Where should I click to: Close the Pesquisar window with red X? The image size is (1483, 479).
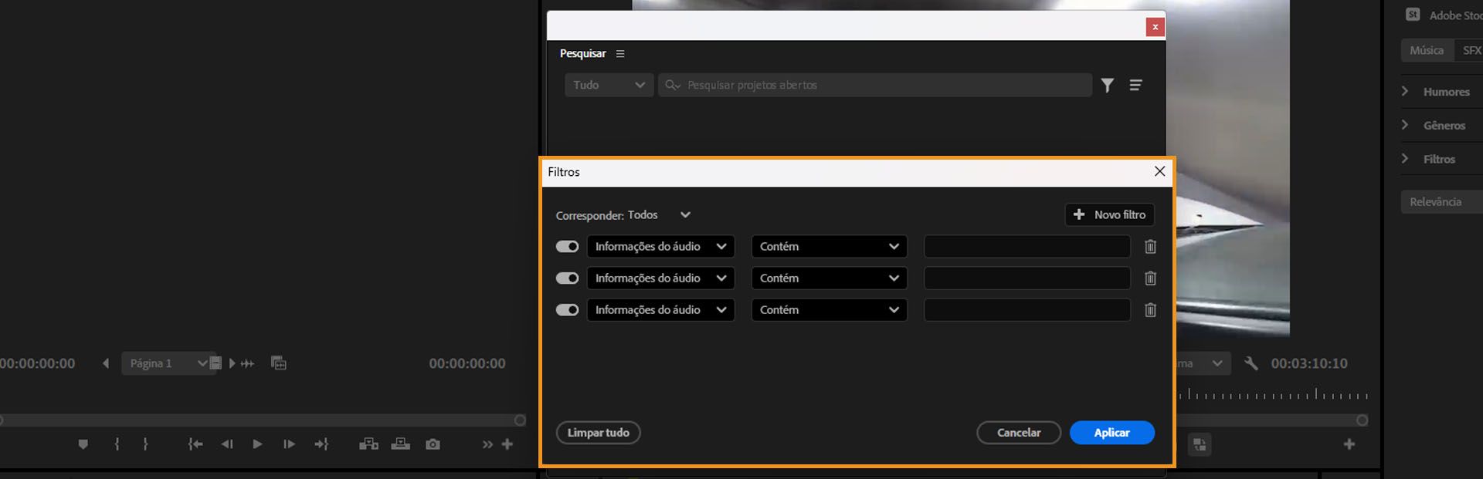[1155, 27]
